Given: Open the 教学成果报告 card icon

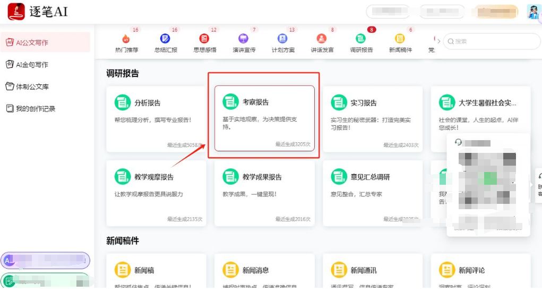Looking at the screenshot, I should pos(230,177).
